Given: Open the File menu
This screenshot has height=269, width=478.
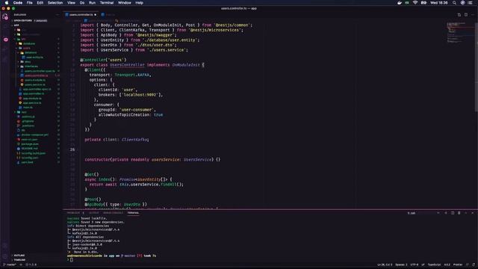Looking at the screenshot, I should pyautogui.click(x=30, y=3).
